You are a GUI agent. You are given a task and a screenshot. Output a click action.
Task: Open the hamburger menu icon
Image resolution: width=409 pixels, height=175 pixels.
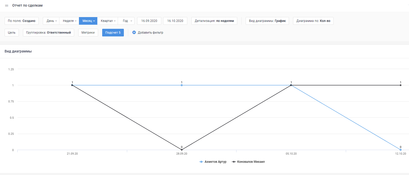(7, 6)
